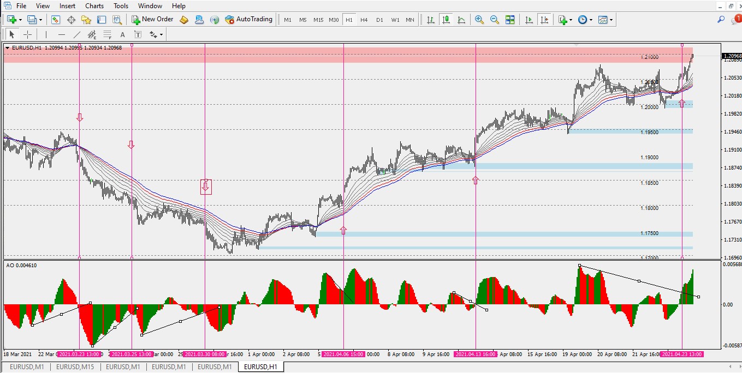Select the Fibonacci retracement tool
This screenshot has width=742, height=373.
(108, 34)
